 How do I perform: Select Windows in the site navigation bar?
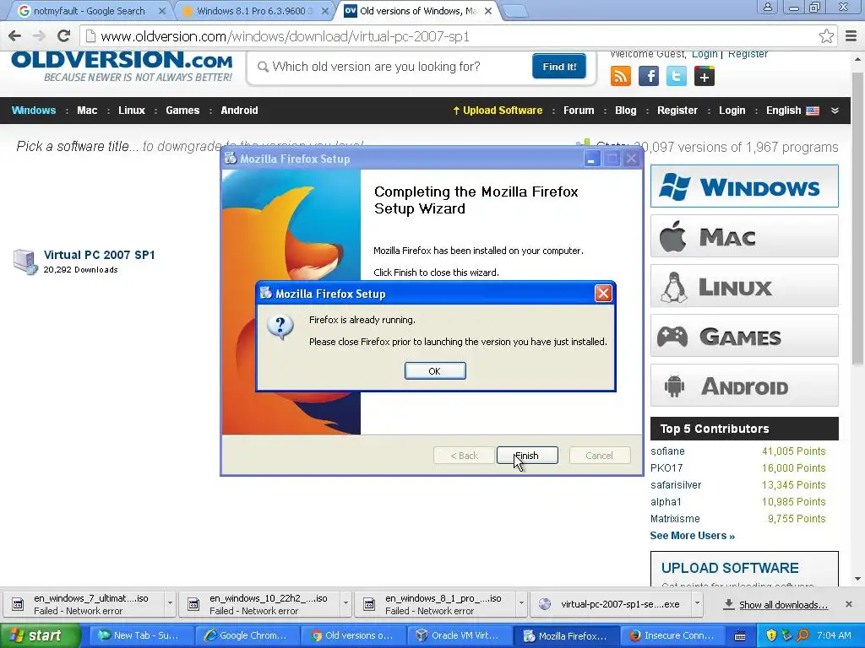coord(34,111)
